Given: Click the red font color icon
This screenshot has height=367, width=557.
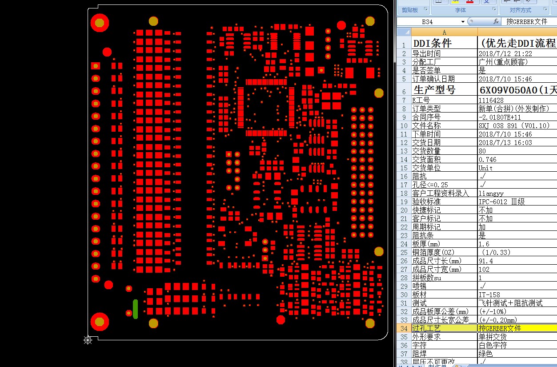Looking at the screenshot, I should pyautogui.click(x=469, y=1).
